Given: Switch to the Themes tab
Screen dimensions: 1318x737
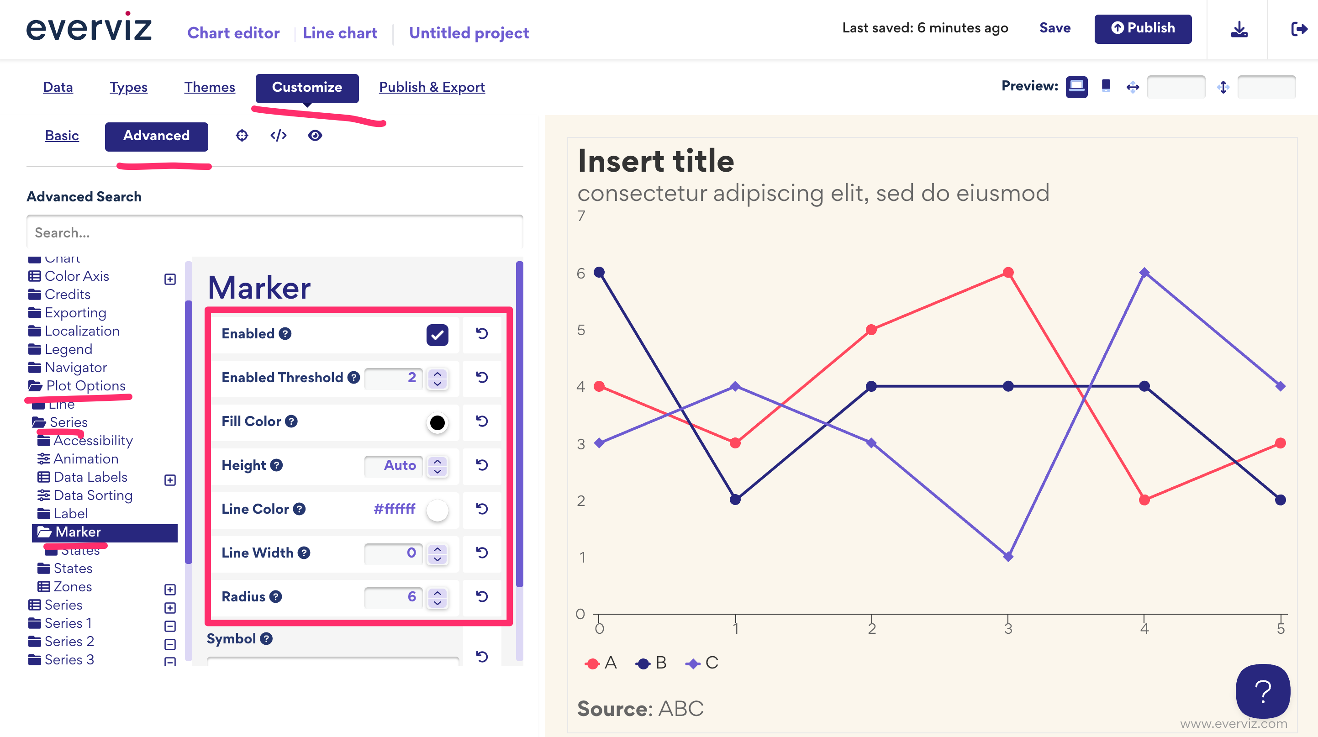Looking at the screenshot, I should tap(209, 88).
